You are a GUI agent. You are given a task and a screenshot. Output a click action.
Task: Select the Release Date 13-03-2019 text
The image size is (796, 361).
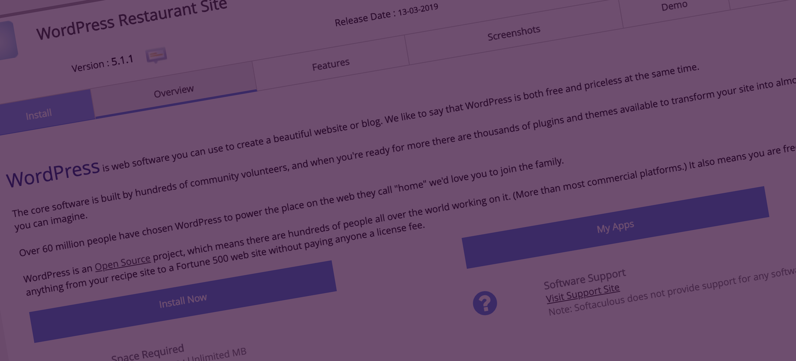click(x=386, y=15)
